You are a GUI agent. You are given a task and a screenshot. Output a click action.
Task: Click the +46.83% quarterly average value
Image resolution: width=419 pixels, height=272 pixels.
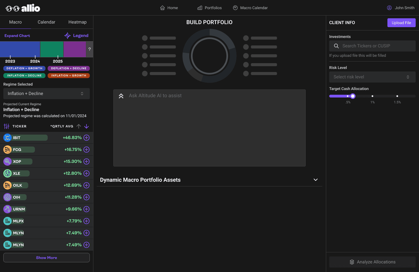(72, 138)
